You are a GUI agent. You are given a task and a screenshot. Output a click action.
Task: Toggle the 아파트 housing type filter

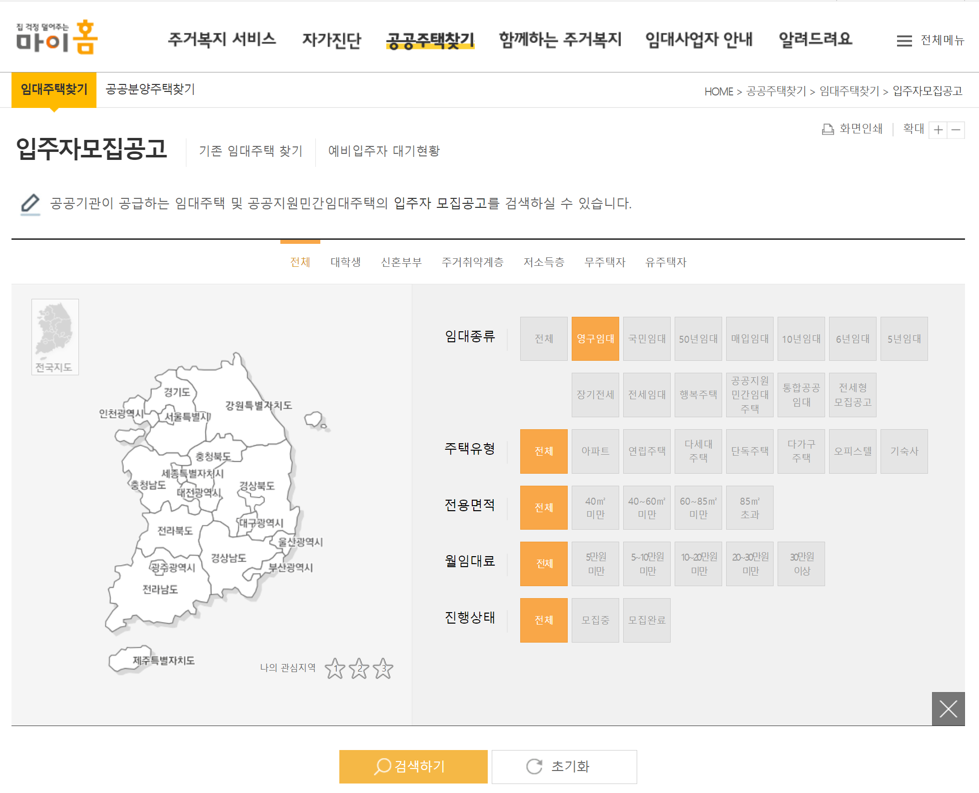click(x=595, y=451)
